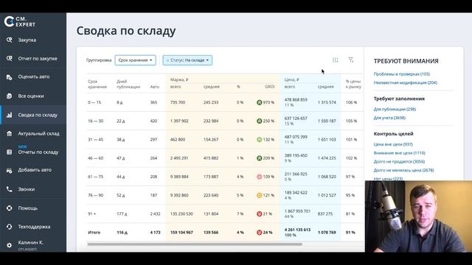Open the Срок хранения grouping dropdown
This screenshot has width=472, height=265.
pyautogui.click(x=135, y=60)
